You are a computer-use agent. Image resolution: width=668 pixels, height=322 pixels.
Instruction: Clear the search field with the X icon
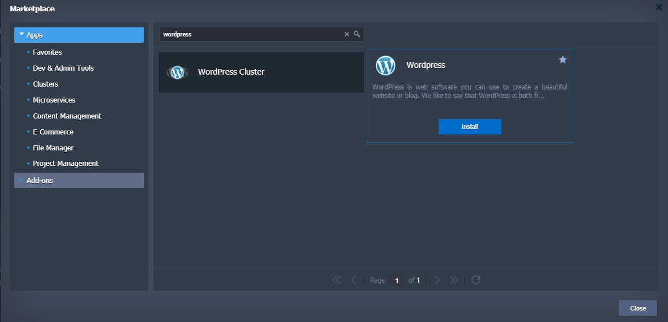pos(346,34)
